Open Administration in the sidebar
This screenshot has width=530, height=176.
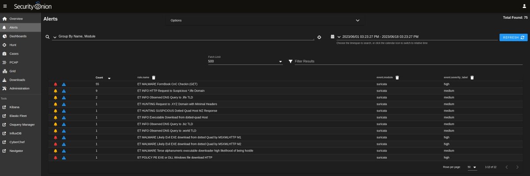pos(20,88)
